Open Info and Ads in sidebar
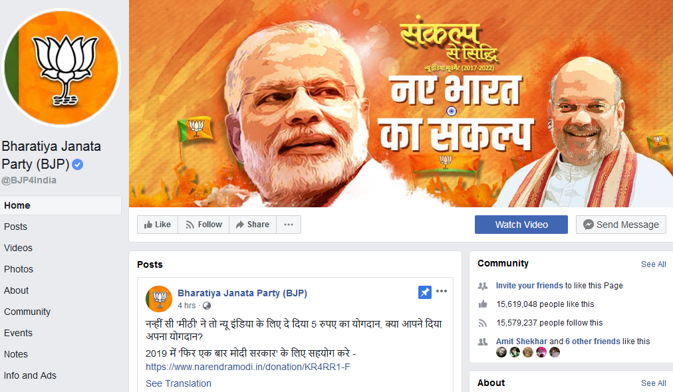Screen dimensions: 673x392 30,375
